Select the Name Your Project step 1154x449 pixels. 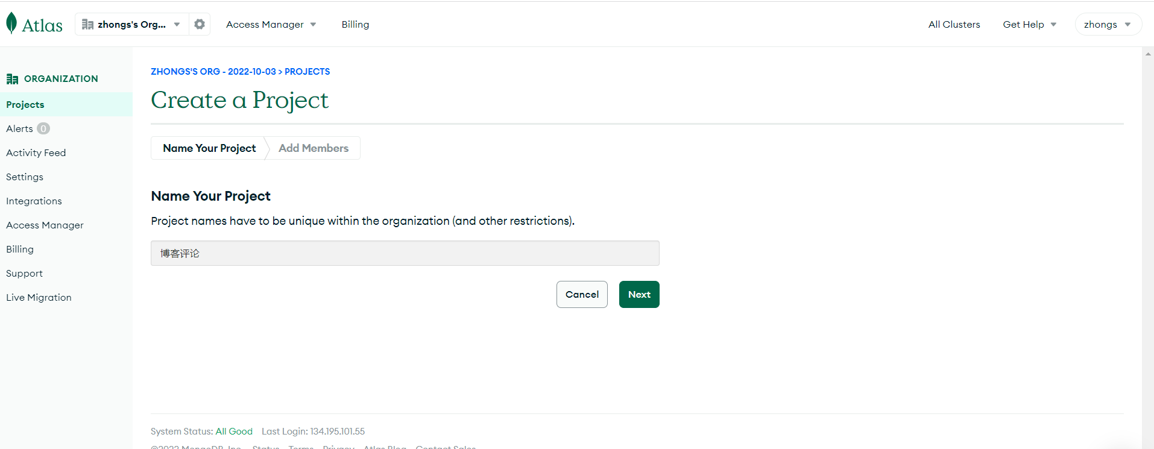point(209,148)
